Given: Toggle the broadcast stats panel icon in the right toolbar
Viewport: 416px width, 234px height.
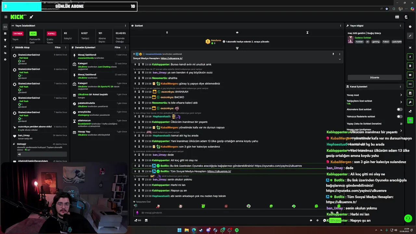Looking at the screenshot, I should 410,84.
